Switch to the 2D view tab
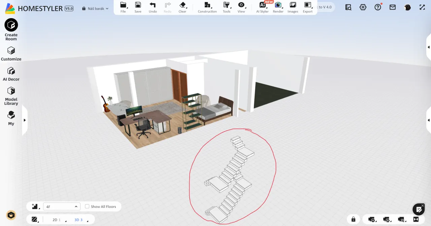431x226 pixels. pos(55,220)
